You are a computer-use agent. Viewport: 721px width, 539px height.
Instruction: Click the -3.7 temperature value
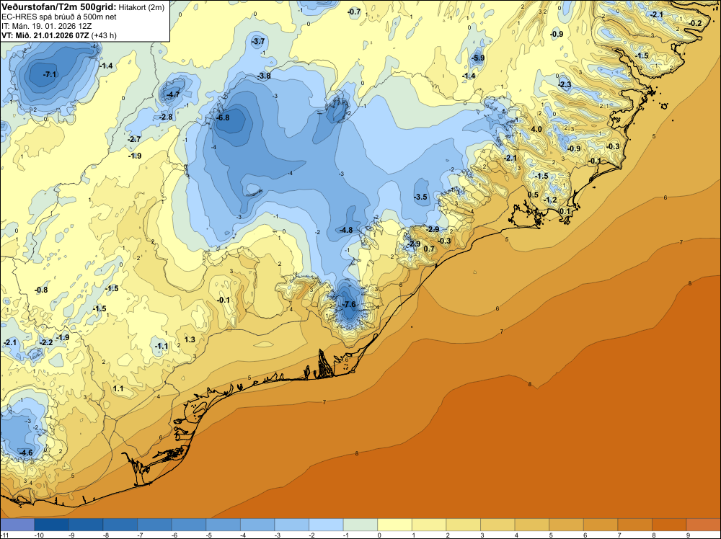(258, 41)
